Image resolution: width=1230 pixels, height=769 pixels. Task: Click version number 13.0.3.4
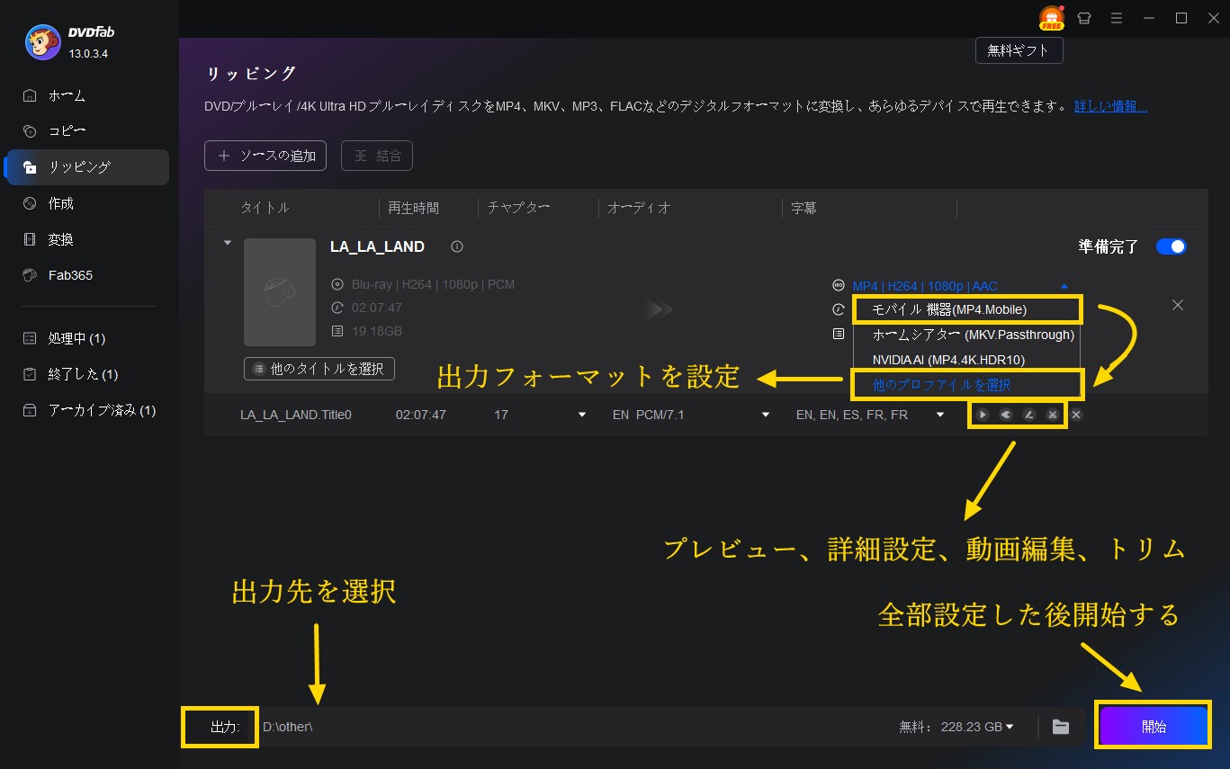click(x=88, y=54)
